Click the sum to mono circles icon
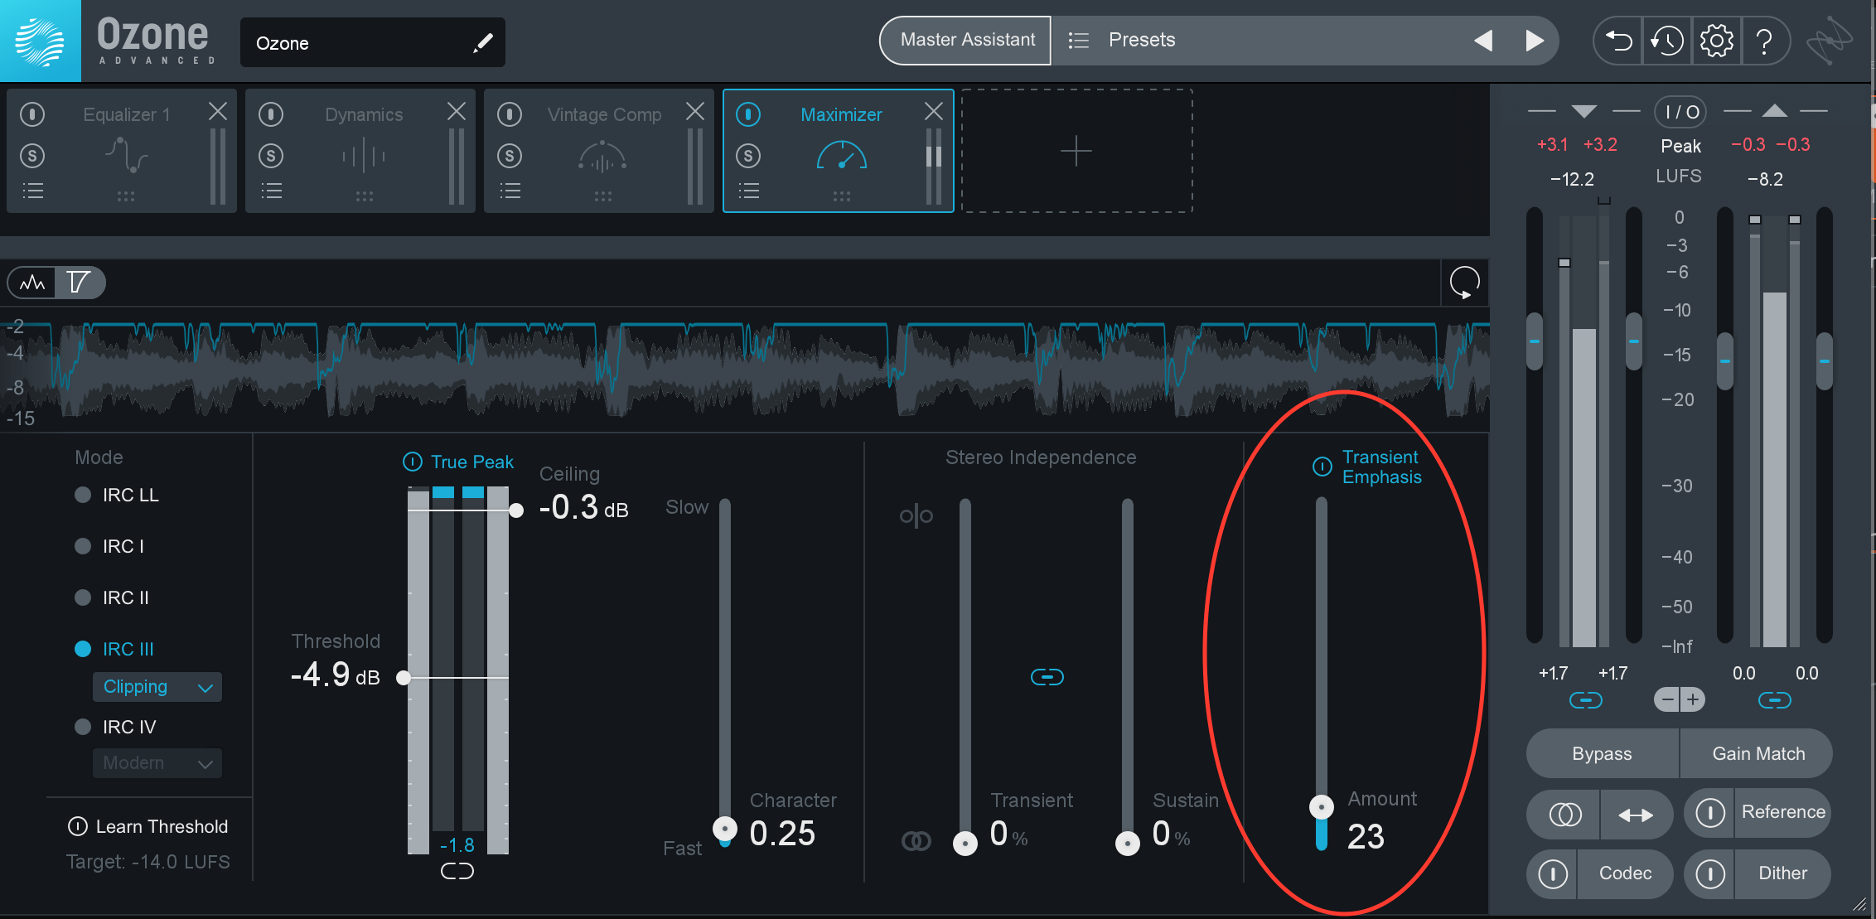 click(1564, 815)
